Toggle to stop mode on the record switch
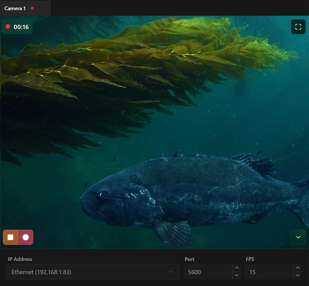 [10, 237]
